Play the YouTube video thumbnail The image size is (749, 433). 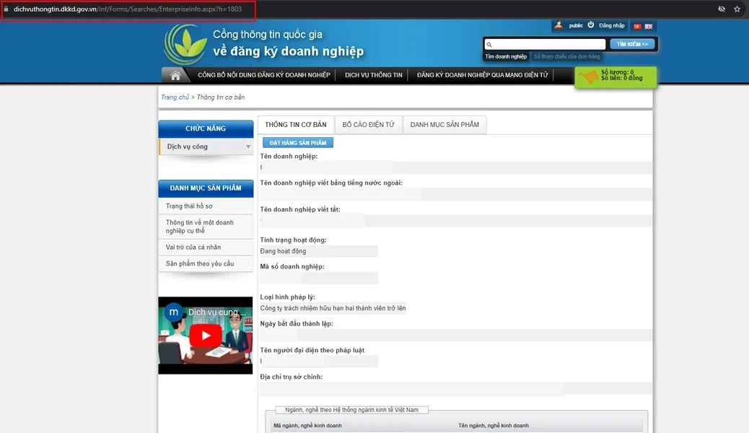(206, 336)
